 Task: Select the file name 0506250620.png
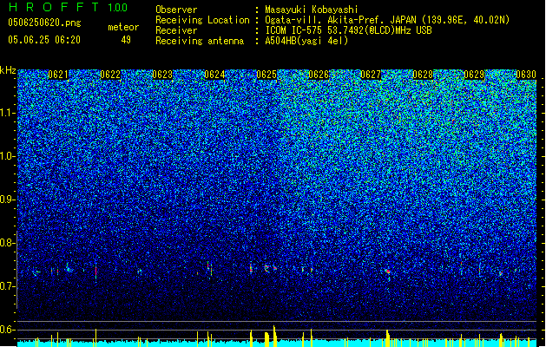point(44,23)
